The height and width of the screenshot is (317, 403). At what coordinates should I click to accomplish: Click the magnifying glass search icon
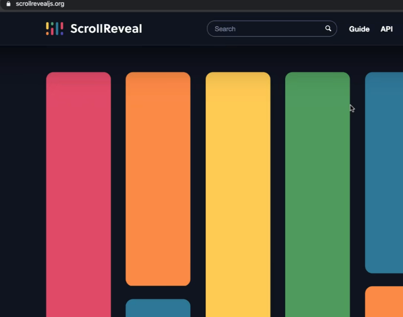pyautogui.click(x=328, y=28)
